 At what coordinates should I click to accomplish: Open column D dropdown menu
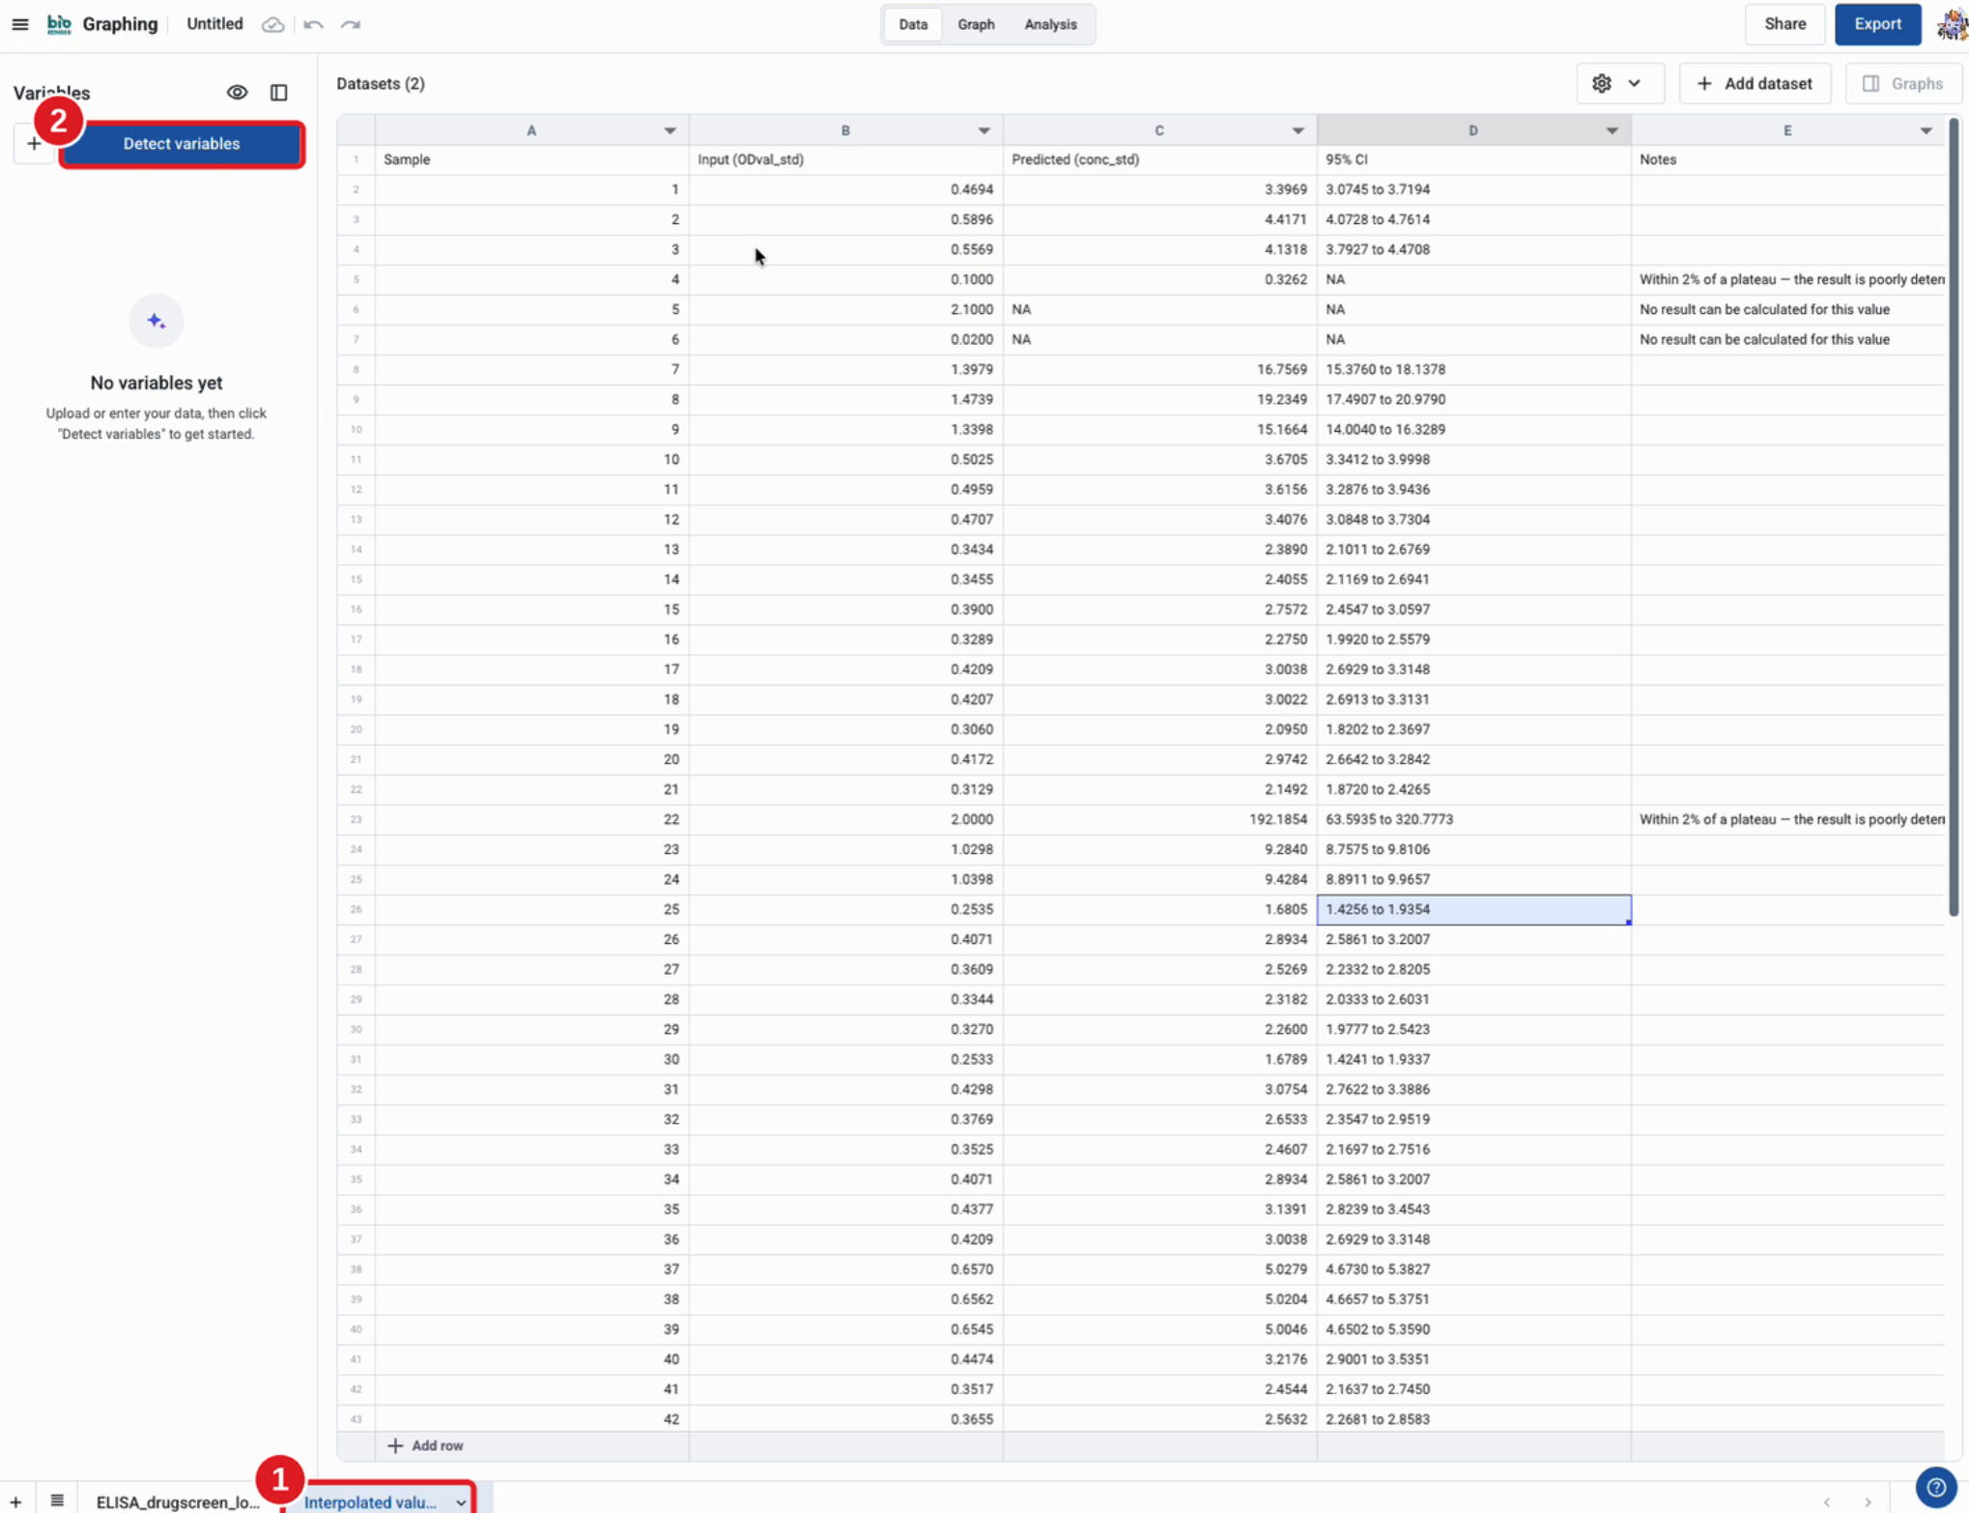(x=1612, y=130)
